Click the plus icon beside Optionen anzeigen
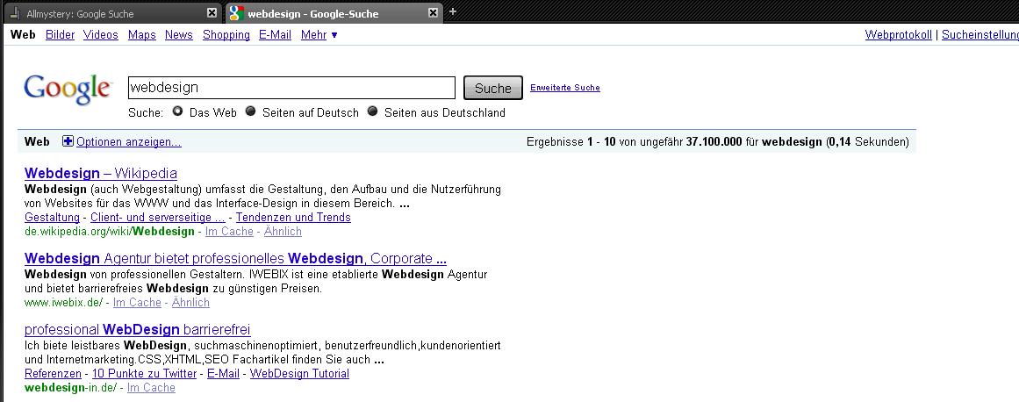 point(68,141)
